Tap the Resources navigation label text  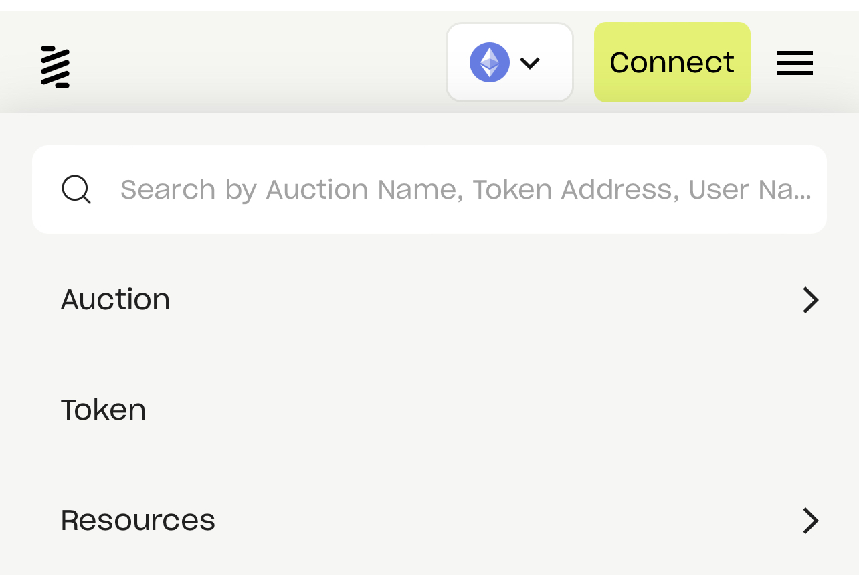pyautogui.click(x=138, y=521)
